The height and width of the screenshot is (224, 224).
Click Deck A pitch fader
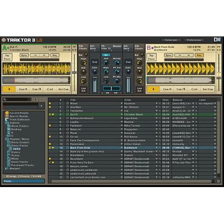(x=74, y=72)
